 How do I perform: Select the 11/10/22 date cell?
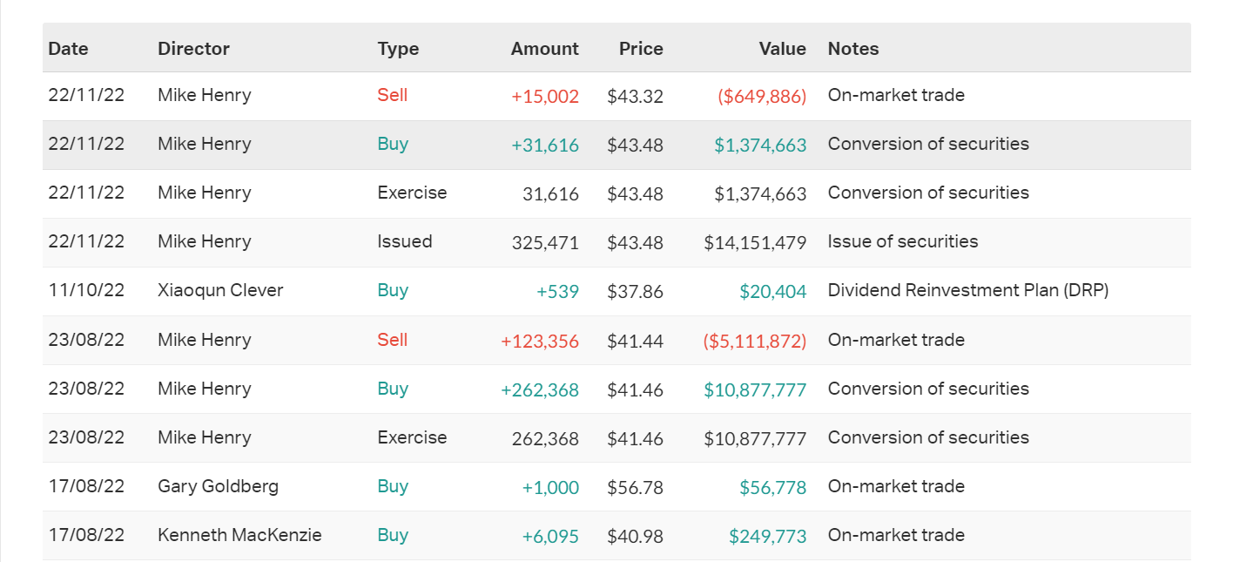click(86, 290)
